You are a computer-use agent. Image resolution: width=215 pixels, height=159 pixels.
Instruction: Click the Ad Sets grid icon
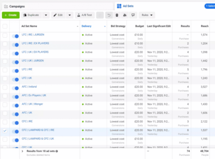(x=119, y=6)
